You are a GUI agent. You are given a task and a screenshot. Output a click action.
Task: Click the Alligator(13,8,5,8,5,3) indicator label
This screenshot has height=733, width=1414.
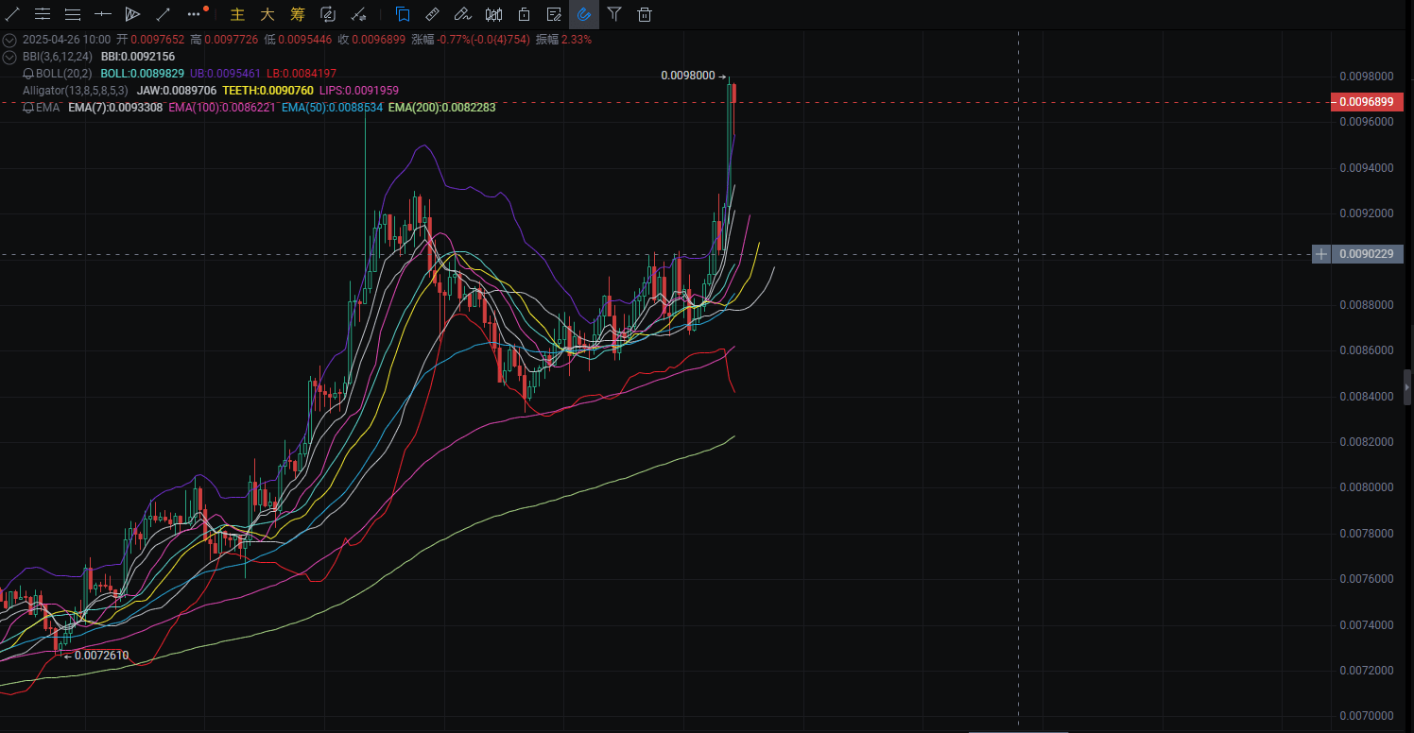click(x=75, y=91)
